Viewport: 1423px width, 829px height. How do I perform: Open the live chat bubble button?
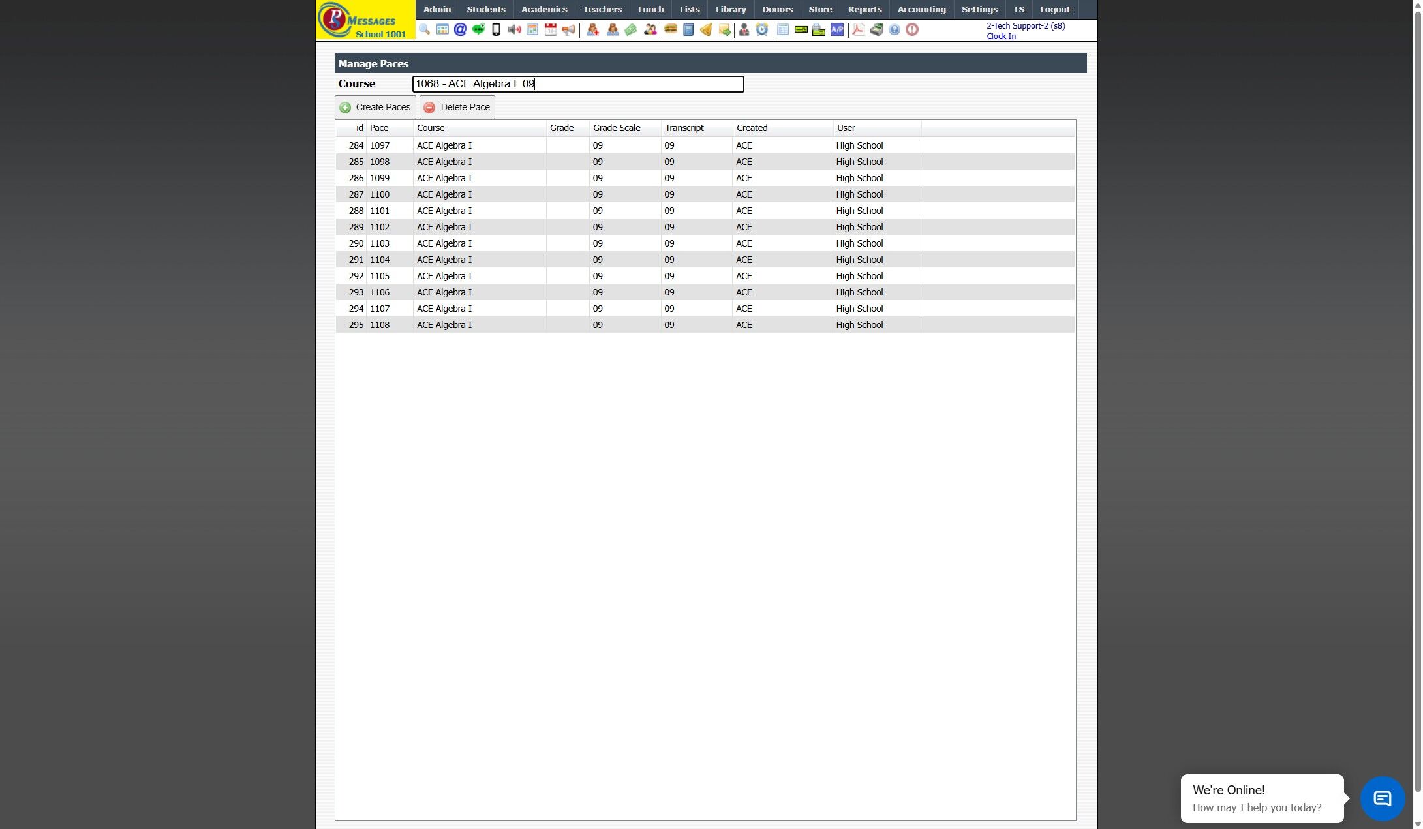(x=1381, y=798)
